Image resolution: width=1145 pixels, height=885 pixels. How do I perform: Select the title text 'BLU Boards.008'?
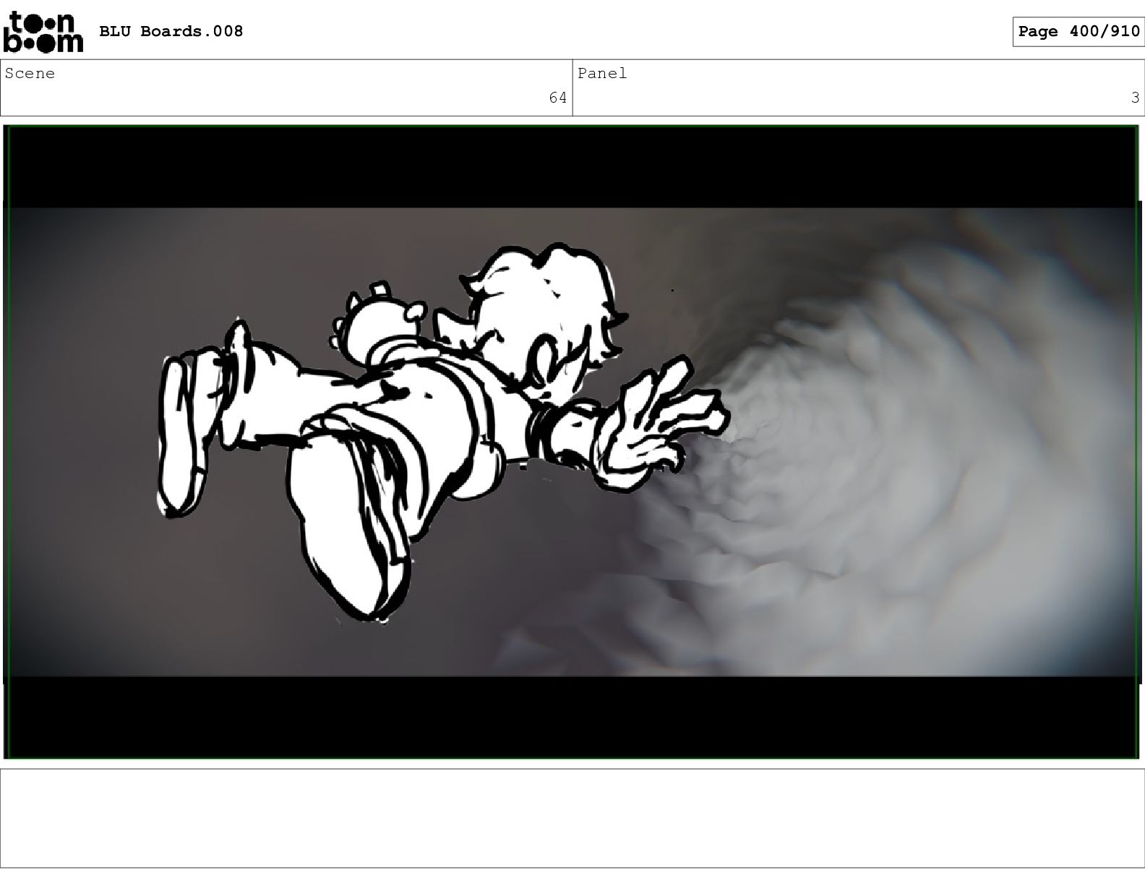tap(171, 31)
